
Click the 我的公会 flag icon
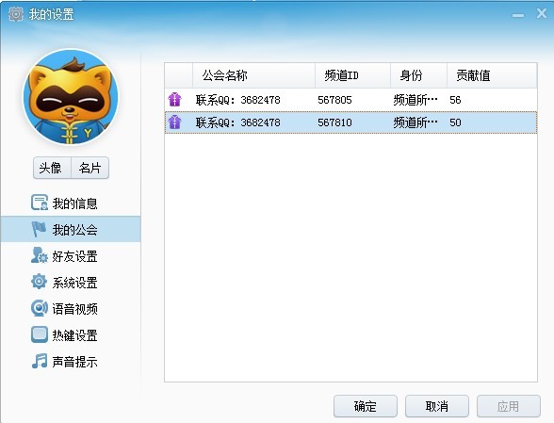39,229
